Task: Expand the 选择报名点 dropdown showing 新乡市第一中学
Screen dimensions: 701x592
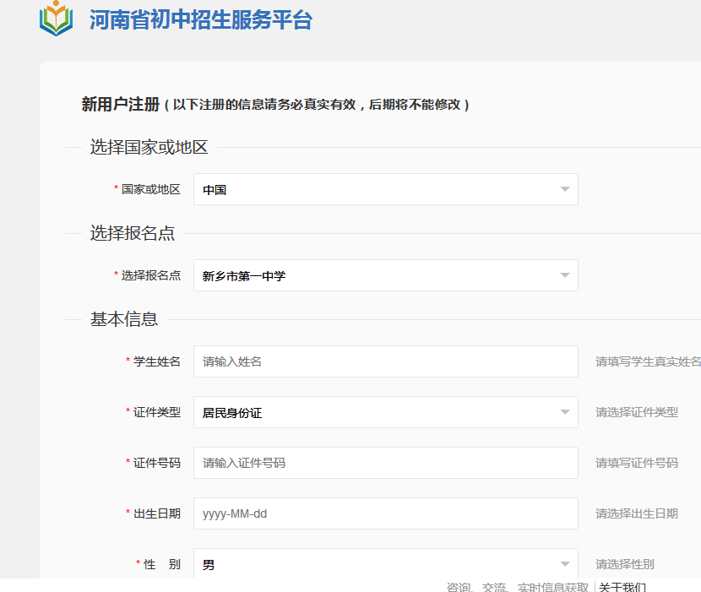Action: click(376, 275)
